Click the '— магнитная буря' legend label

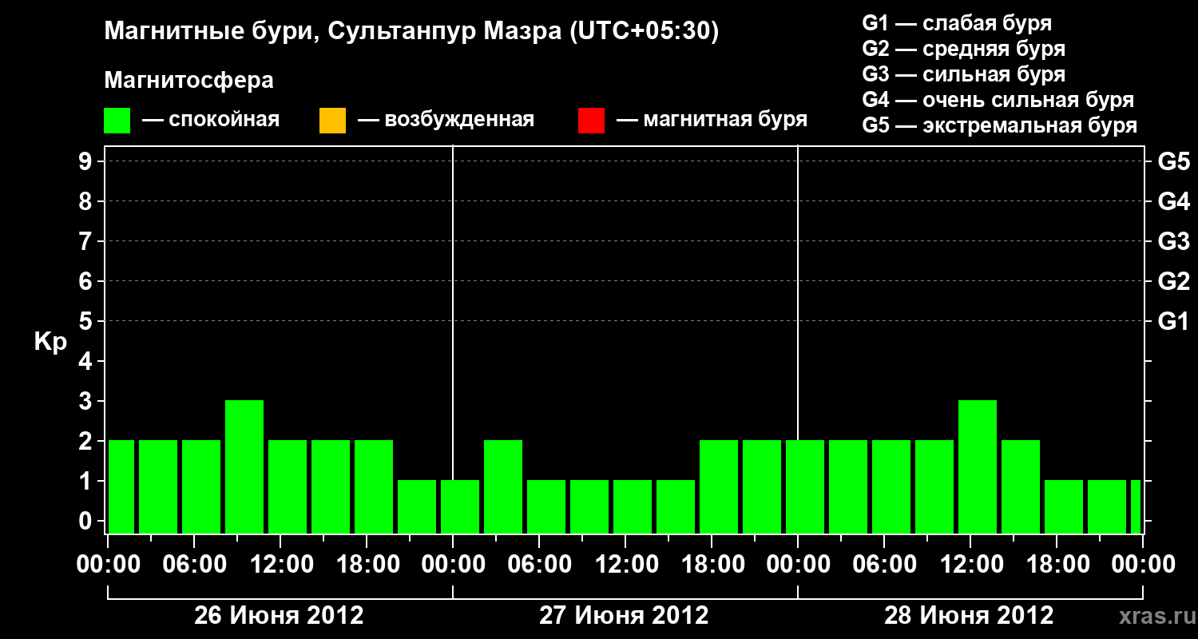pyautogui.click(x=712, y=121)
